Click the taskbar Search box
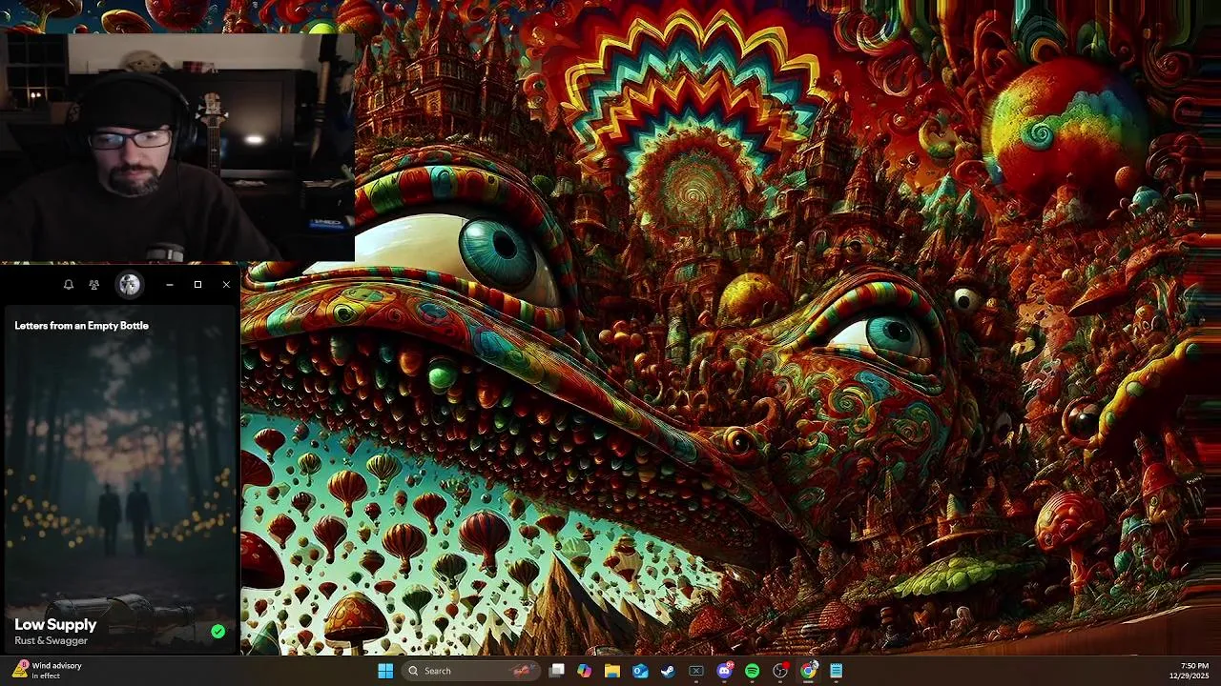The width and height of the screenshot is (1221, 686). point(470,671)
